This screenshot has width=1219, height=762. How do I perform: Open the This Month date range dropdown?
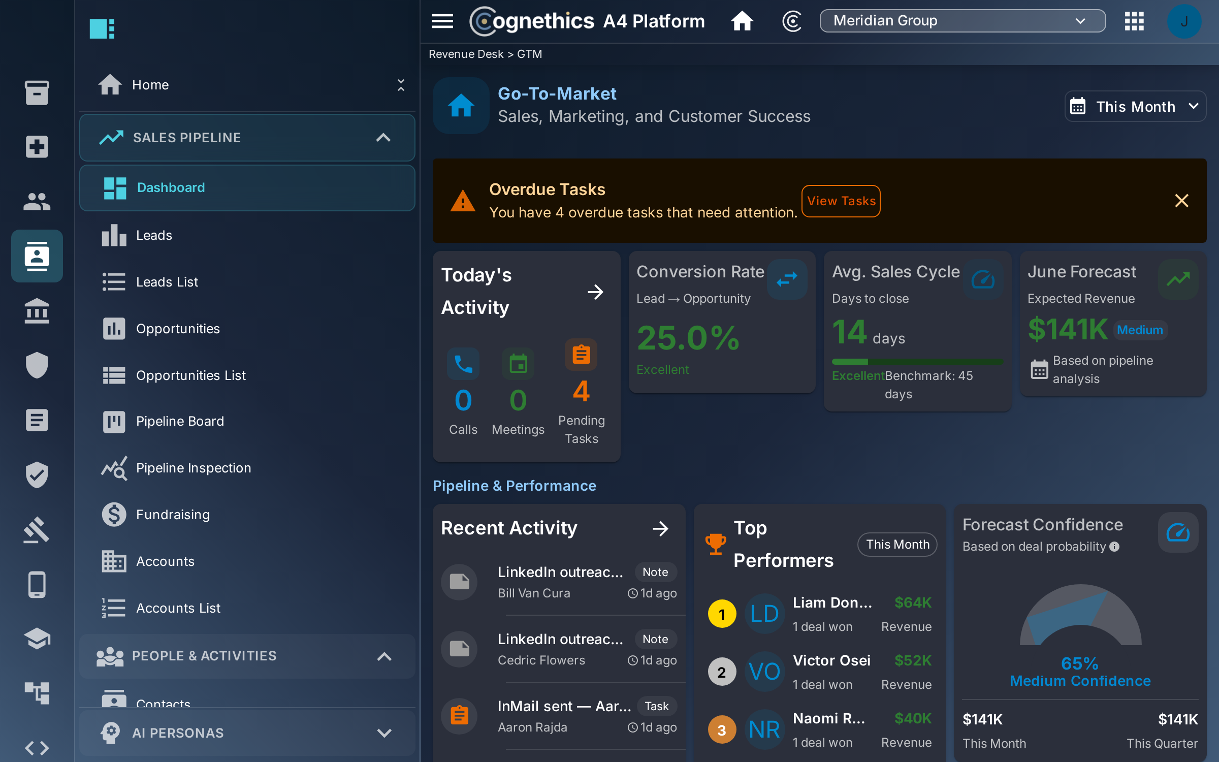1135,106
